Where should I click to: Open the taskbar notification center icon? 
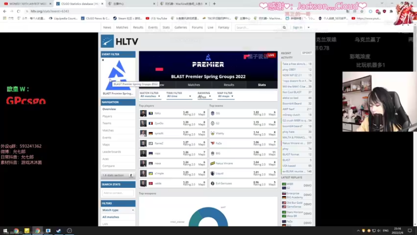(410, 231)
